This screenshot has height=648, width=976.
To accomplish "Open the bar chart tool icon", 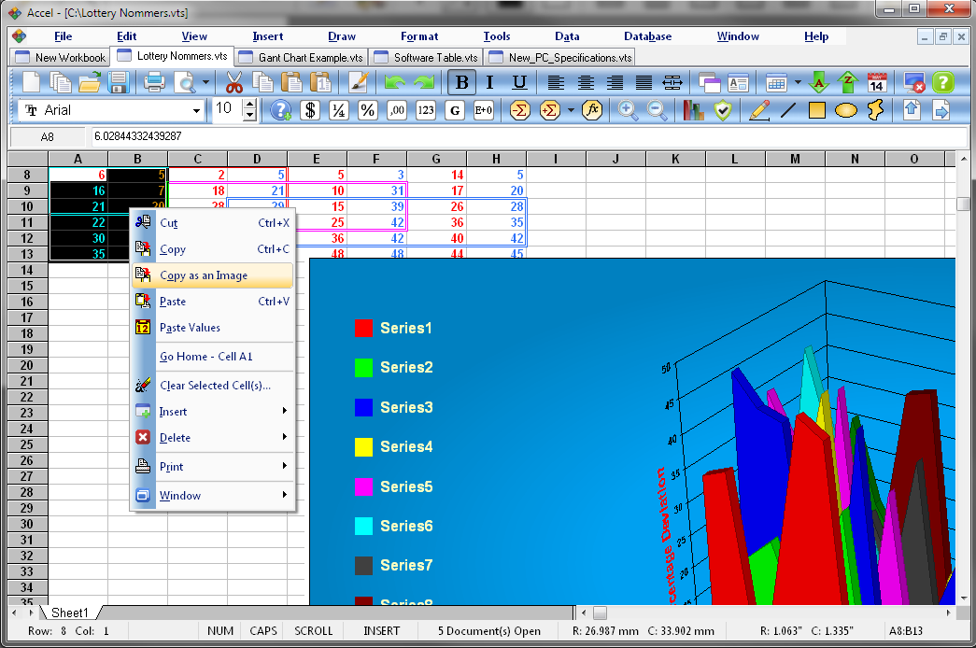I will 693,110.
